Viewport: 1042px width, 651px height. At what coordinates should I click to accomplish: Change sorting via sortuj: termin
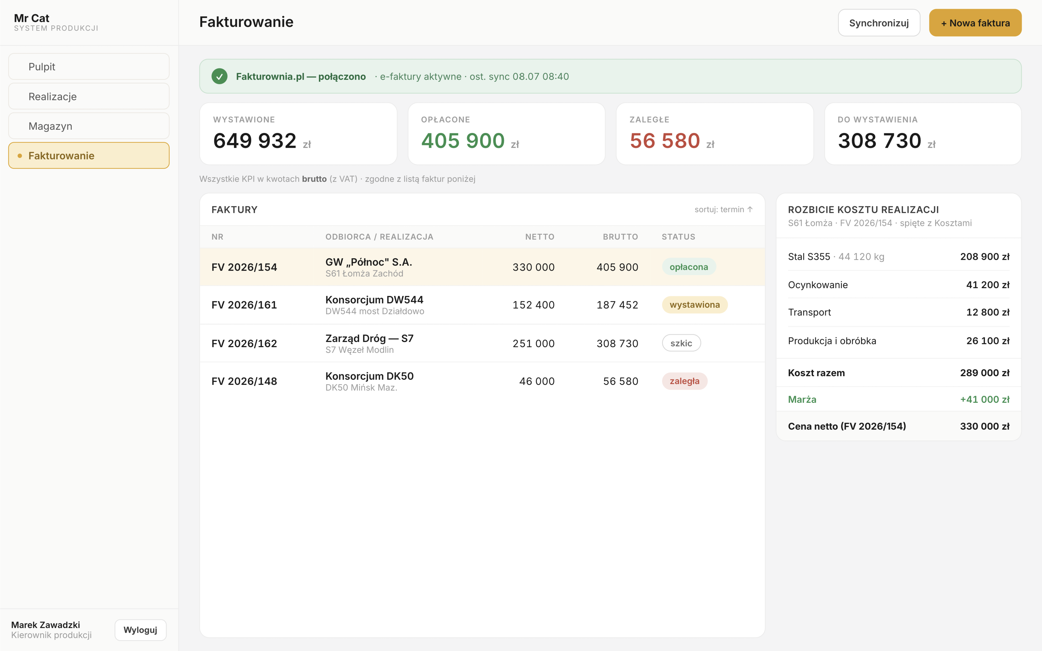coord(723,209)
